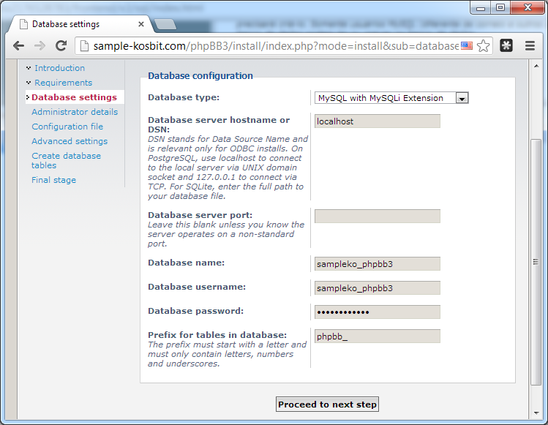Click Configuration file in sidebar
The height and width of the screenshot is (425, 548).
(67, 127)
